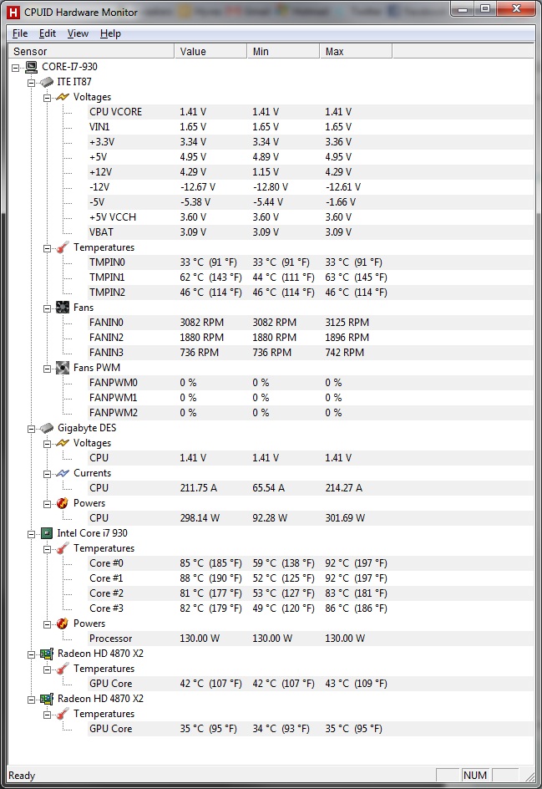Open the Help menu
The width and height of the screenshot is (542, 789).
(x=110, y=33)
